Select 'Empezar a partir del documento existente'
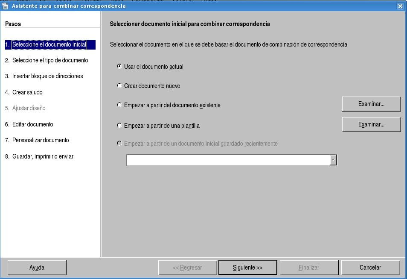 [119, 105]
